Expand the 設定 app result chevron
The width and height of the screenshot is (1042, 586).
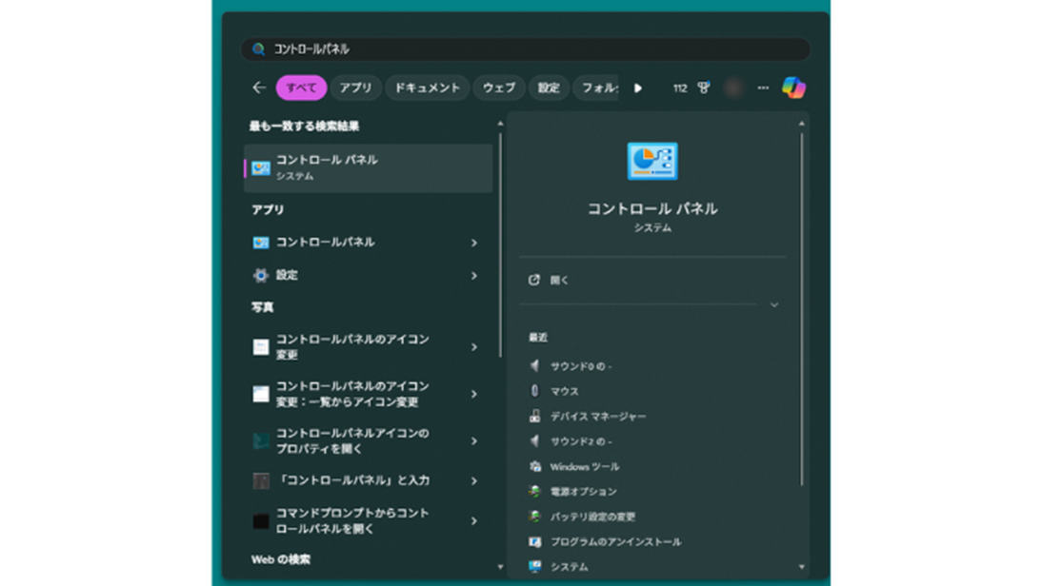(x=474, y=276)
